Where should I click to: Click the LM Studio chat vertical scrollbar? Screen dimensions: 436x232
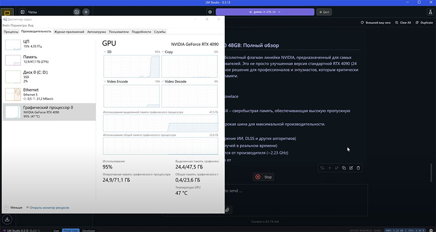[432, 172]
